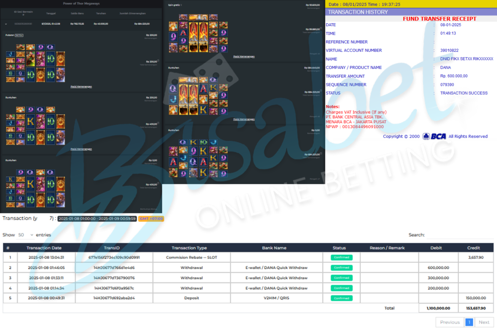Click the Power of Thor Megaways title
Viewport: 497px width, 330px height.
click(81, 3)
